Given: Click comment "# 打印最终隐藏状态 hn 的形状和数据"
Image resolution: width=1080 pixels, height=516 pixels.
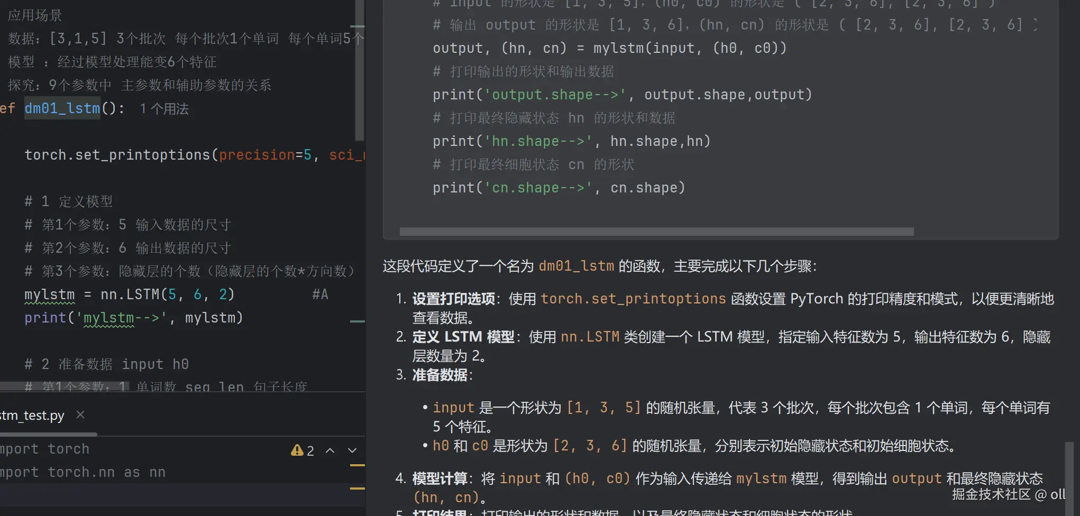Looking at the screenshot, I should pos(554,118).
